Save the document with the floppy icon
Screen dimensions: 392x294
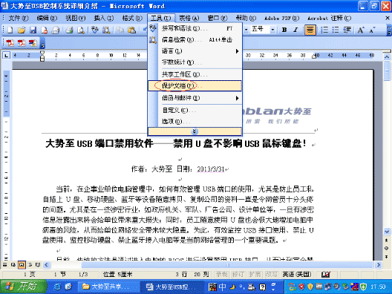click(33, 30)
